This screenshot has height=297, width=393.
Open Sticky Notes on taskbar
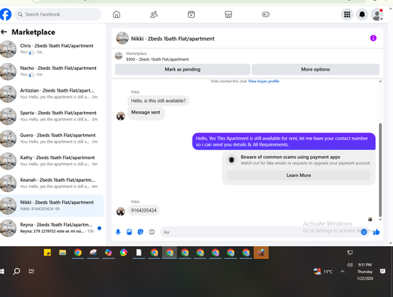(47, 252)
